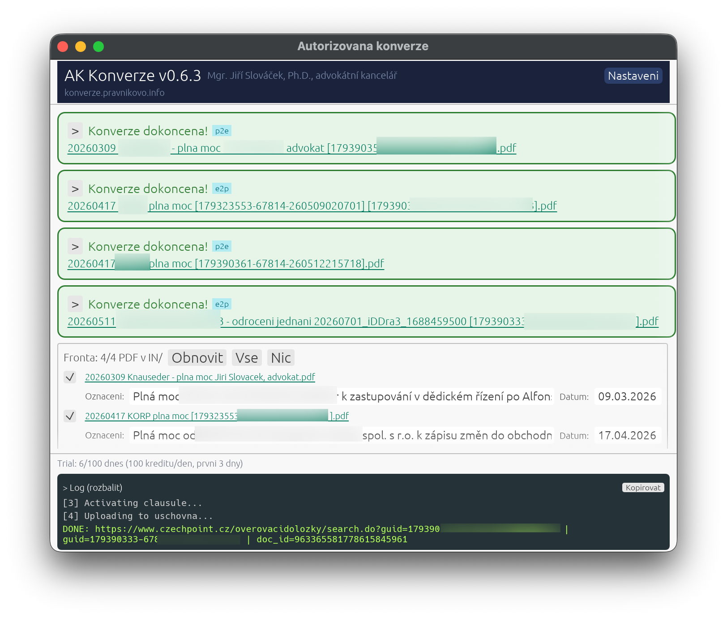Deselect all files with Nic button

coord(281,358)
